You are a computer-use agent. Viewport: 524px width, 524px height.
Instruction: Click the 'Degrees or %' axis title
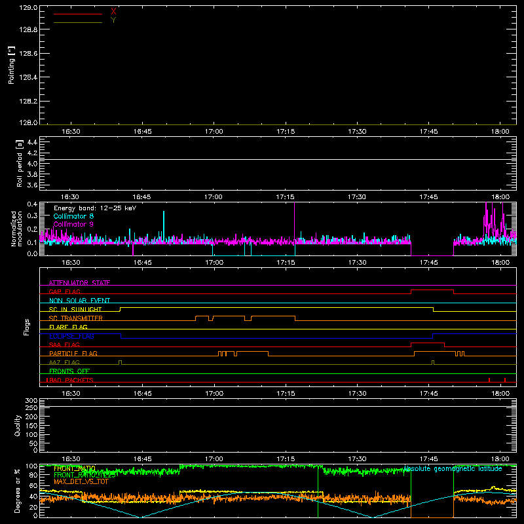pos(18,491)
